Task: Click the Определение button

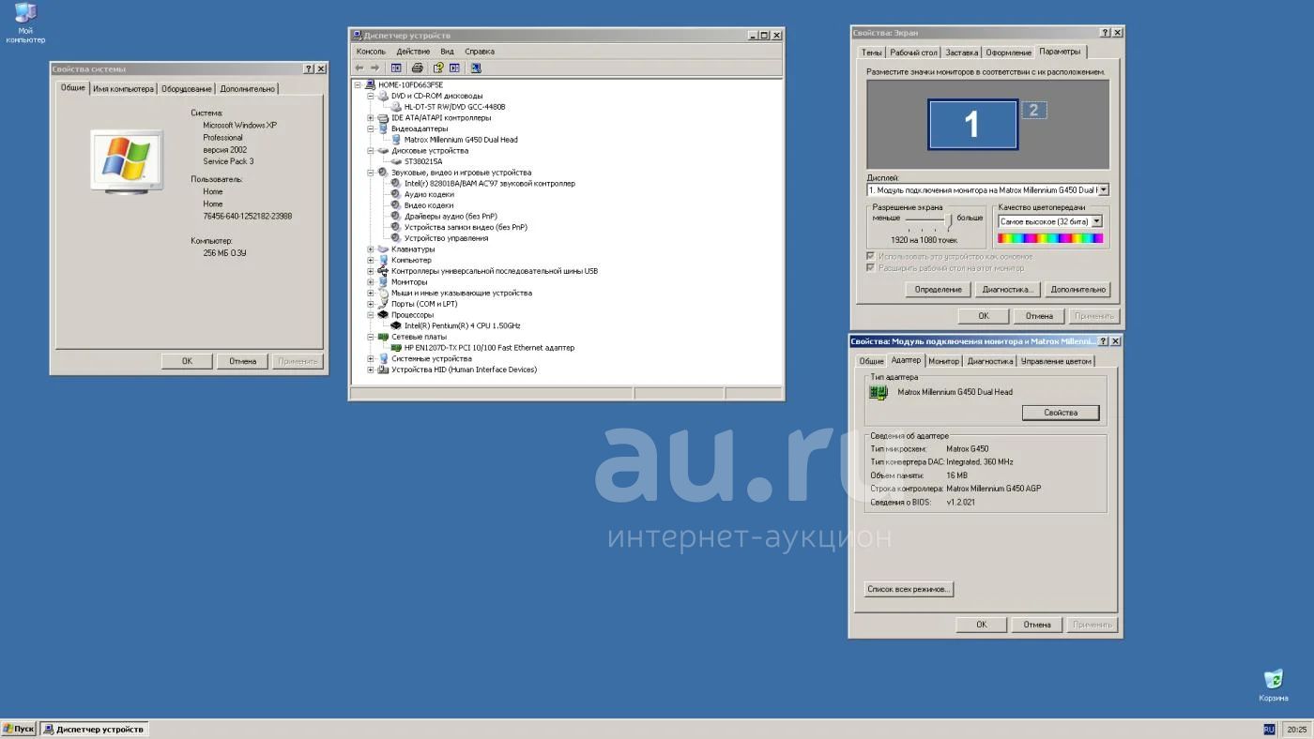Action: (x=939, y=290)
